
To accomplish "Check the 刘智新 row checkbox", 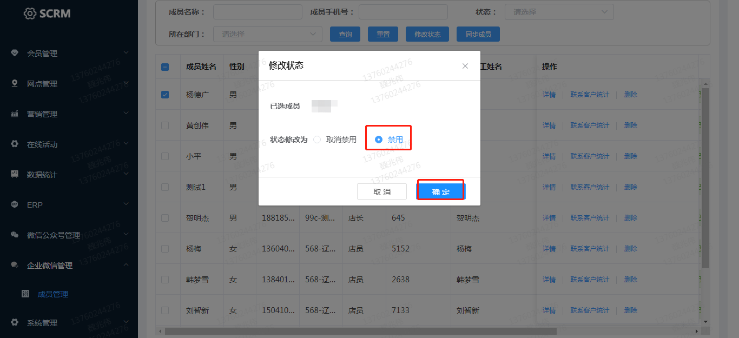I will 165,310.
